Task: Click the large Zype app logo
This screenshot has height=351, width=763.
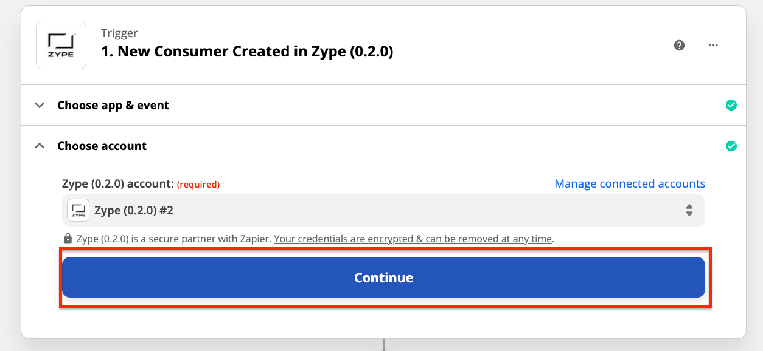Action: click(x=61, y=45)
